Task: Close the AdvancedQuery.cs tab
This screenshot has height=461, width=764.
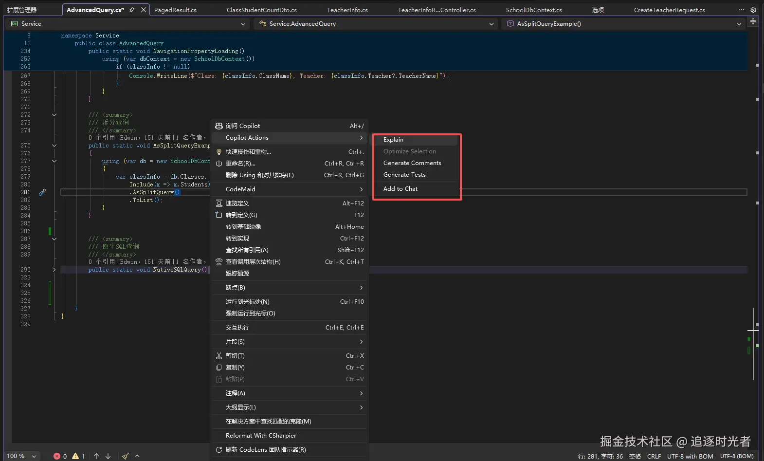Action: [144, 10]
